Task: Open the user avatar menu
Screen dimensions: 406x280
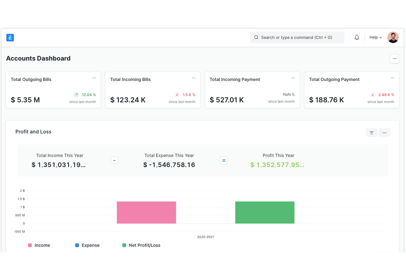Action: [x=393, y=38]
